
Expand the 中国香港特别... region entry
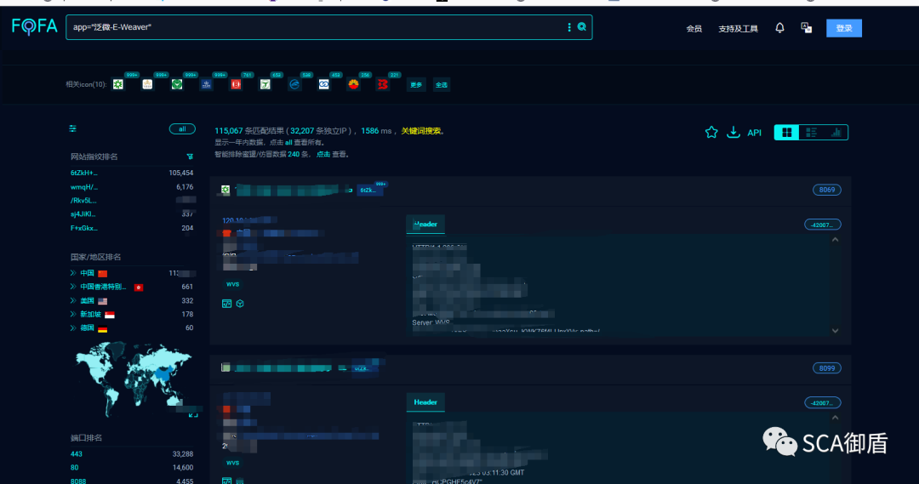coord(73,287)
